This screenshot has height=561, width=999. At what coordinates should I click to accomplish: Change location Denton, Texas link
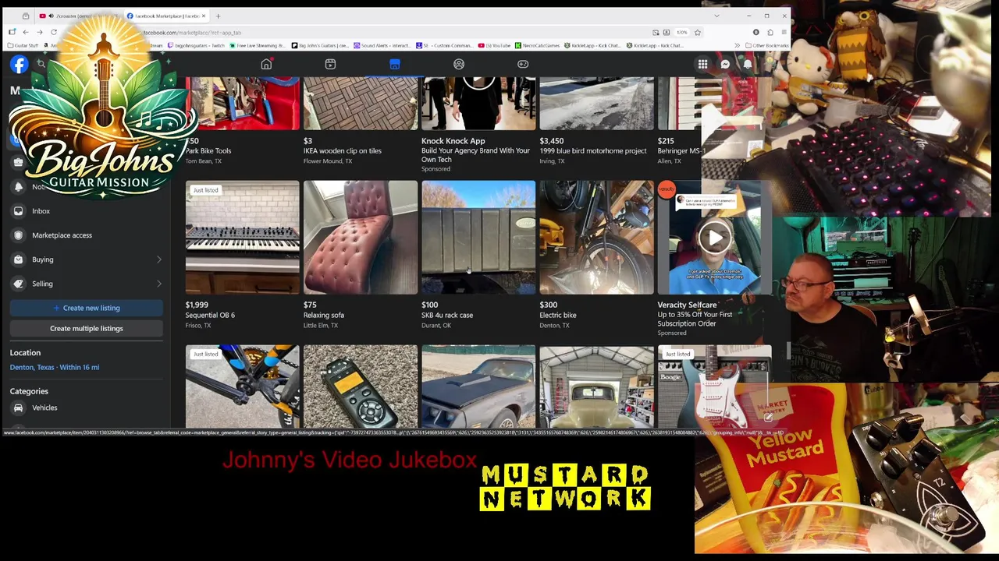tap(55, 367)
